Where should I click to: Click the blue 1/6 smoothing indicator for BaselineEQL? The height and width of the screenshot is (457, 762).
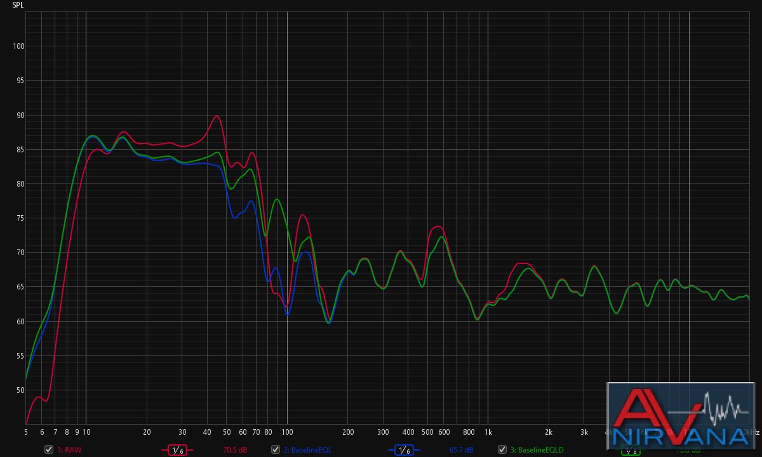pyautogui.click(x=404, y=450)
